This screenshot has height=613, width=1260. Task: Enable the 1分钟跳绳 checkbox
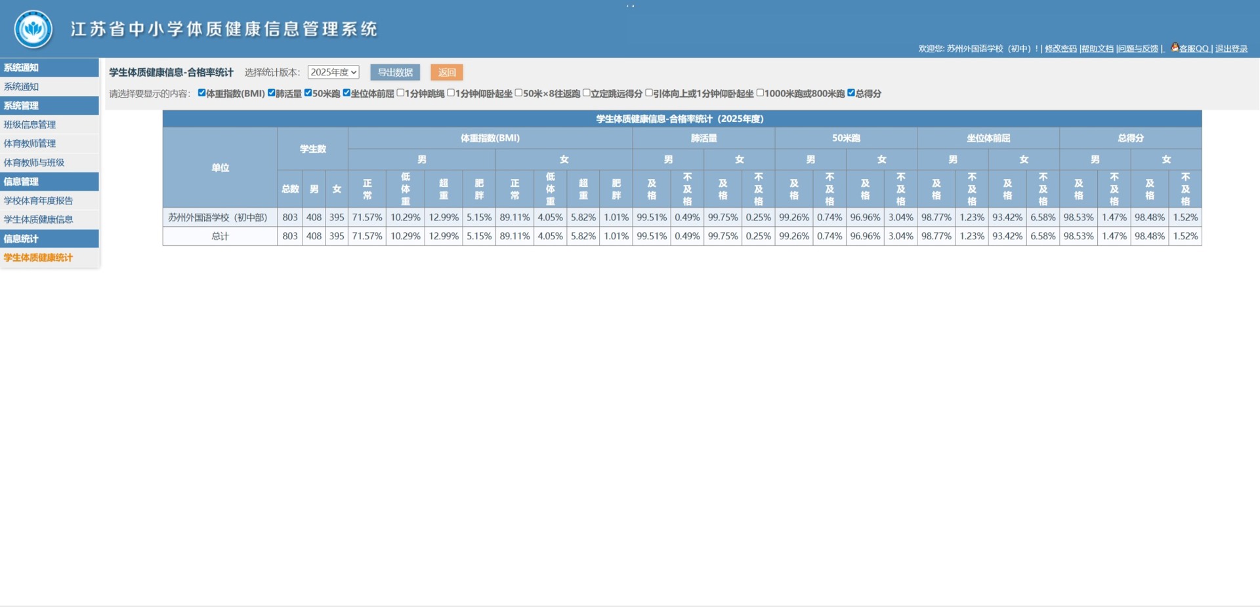tap(400, 93)
